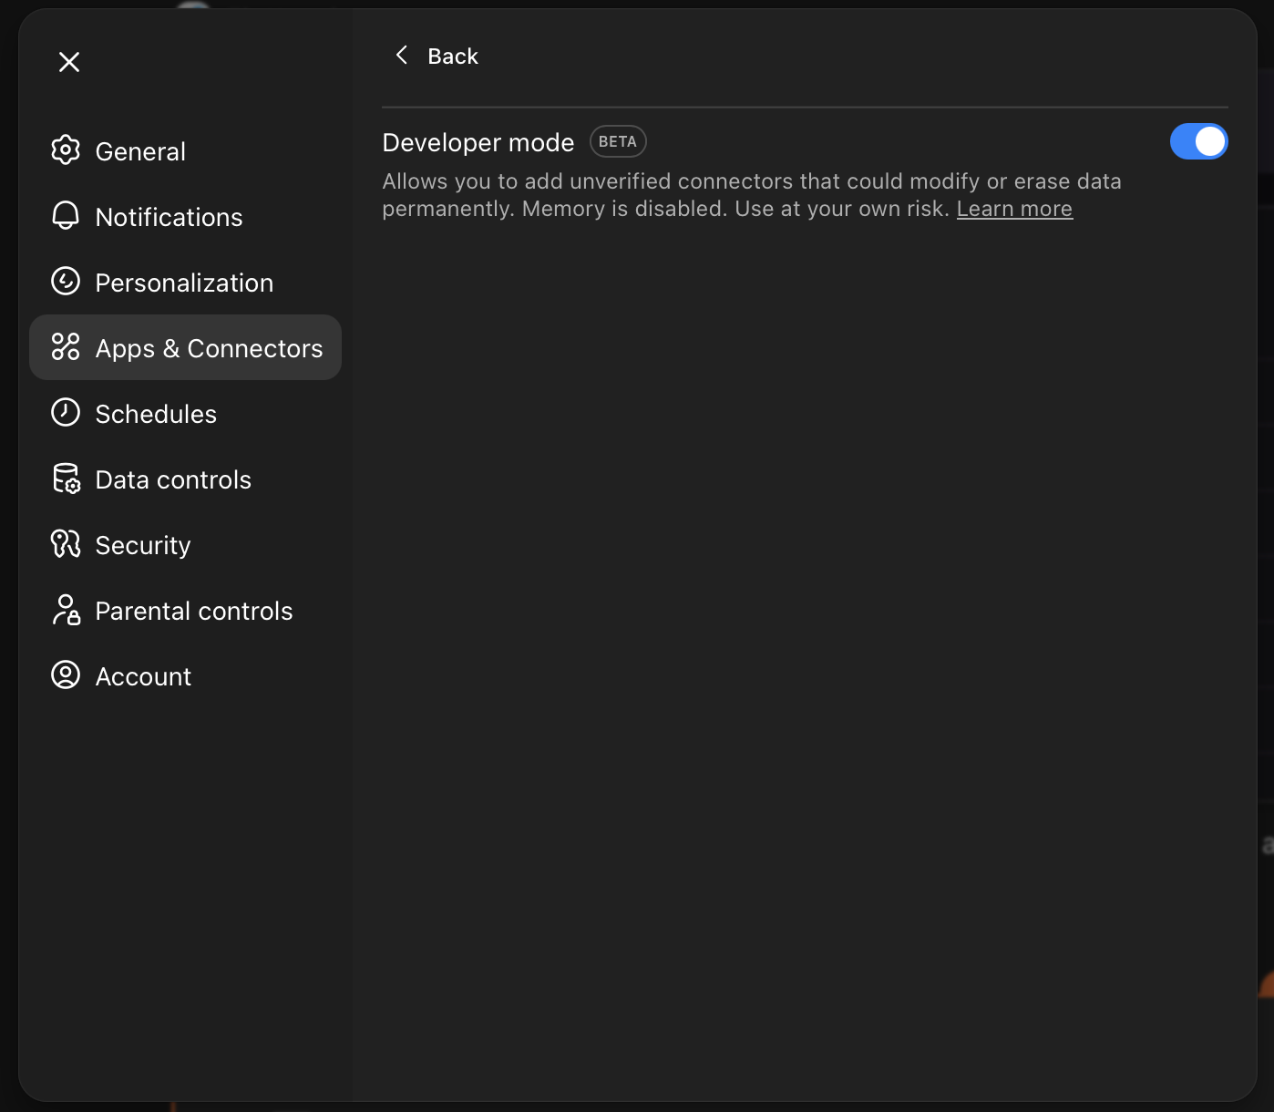The width and height of the screenshot is (1274, 1112).
Task: Click the Learn more link
Action: (1014, 209)
